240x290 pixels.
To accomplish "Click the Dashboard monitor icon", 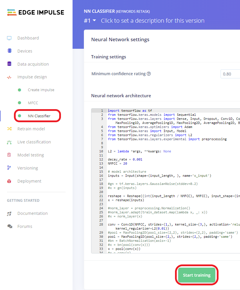I will 9,38.
